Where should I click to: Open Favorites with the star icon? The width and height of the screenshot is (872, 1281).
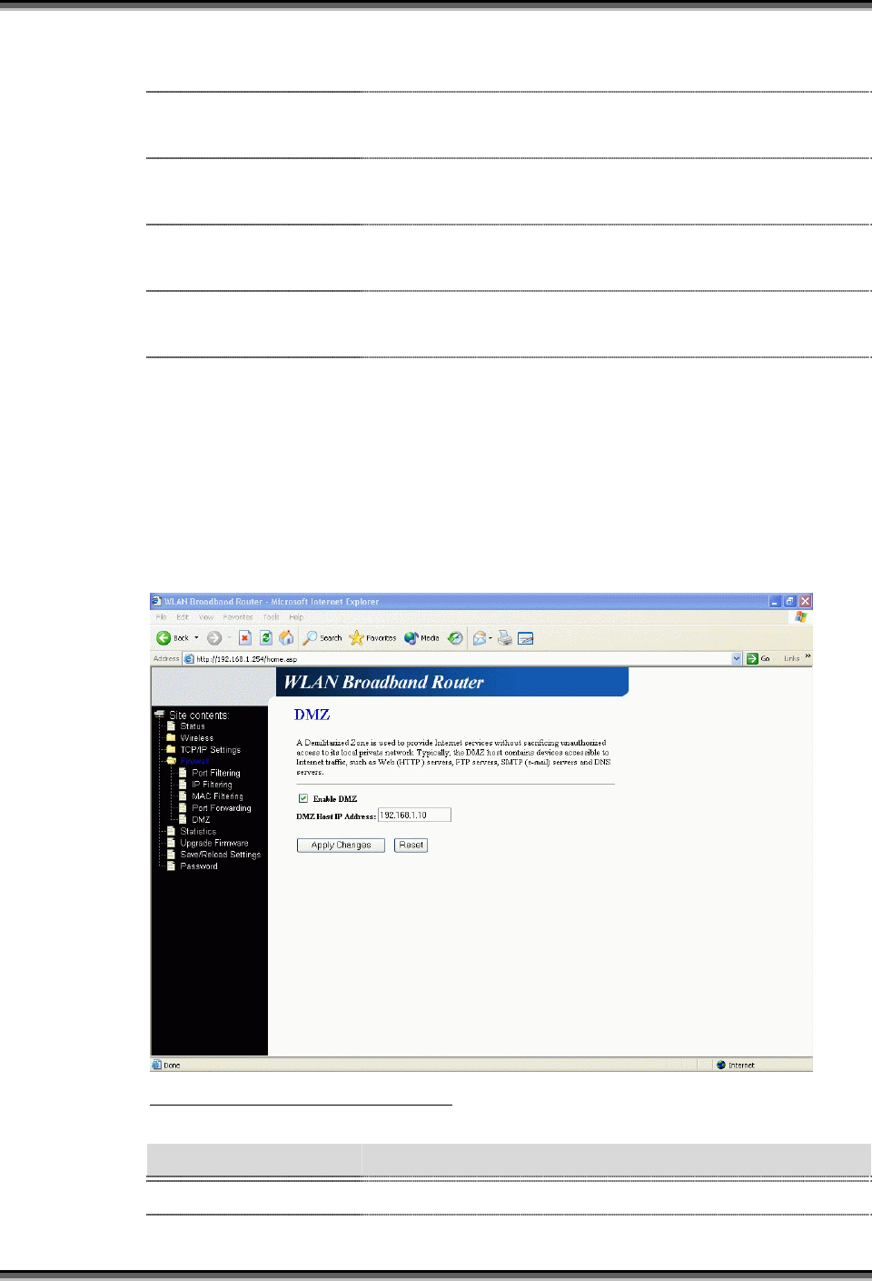tap(356, 638)
